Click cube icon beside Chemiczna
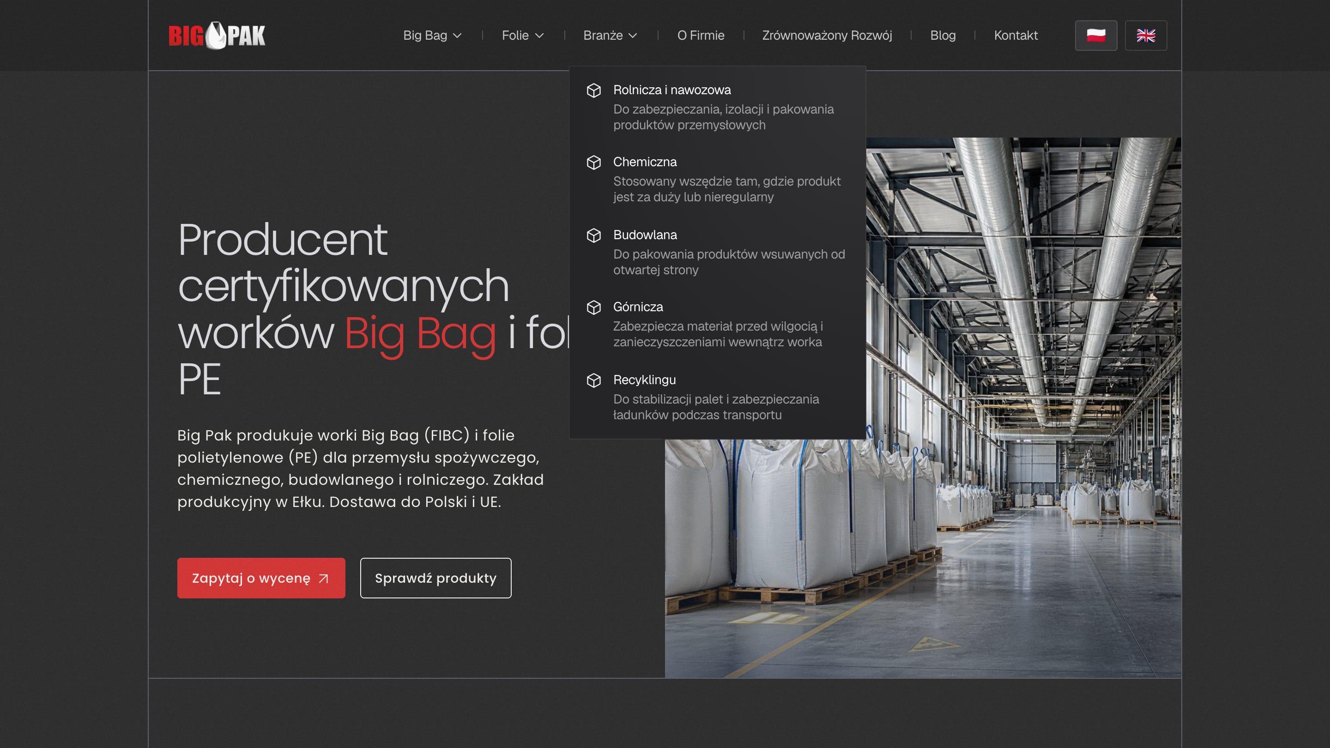Image resolution: width=1330 pixels, height=748 pixels. pos(594,163)
